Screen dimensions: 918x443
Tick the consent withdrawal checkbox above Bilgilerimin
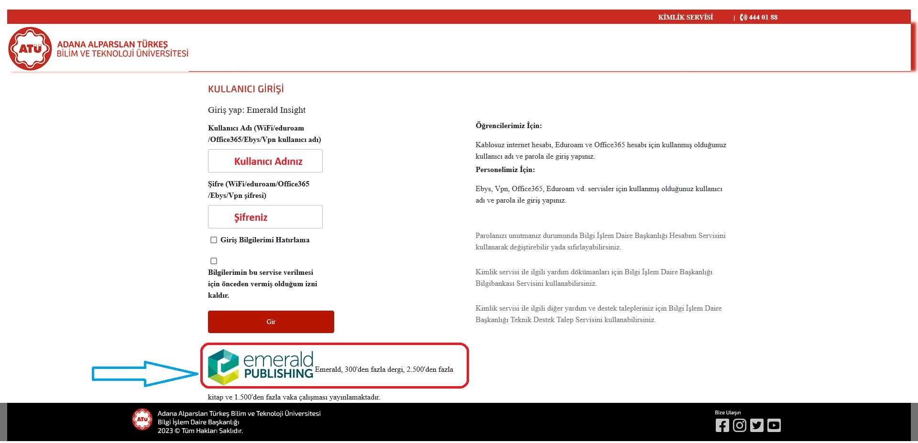click(214, 261)
